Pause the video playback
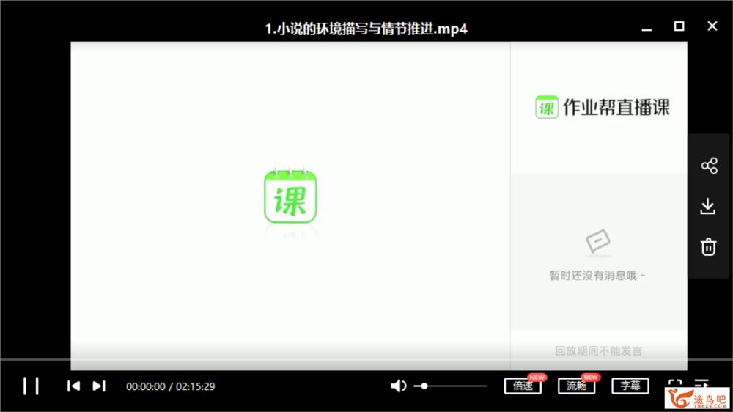 [31, 386]
